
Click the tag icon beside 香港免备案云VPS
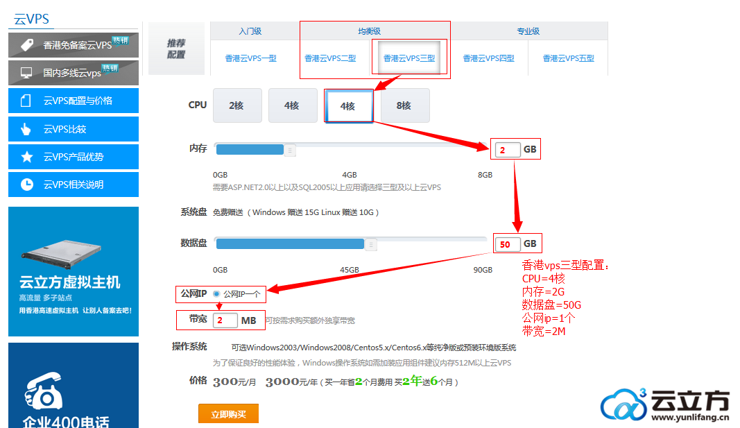tap(27, 45)
